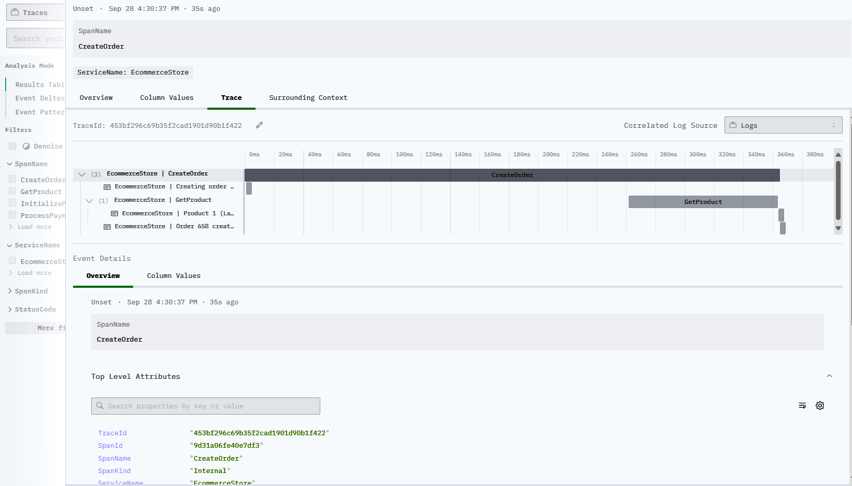Check the ProcessPaym span name filter
The image size is (852, 486).
click(x=12, y=215)
